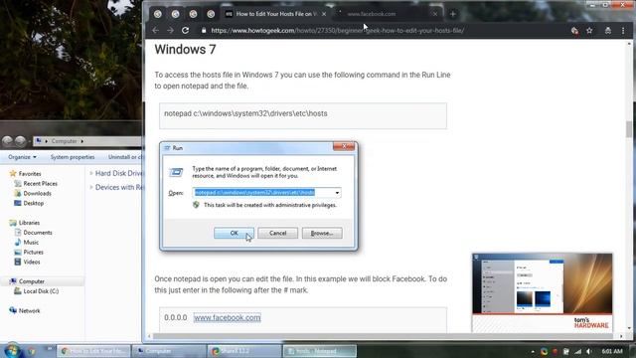636x358 pixels.
Task: Click the page's vertical scrollbar thumb
Action: pos(629,129)
